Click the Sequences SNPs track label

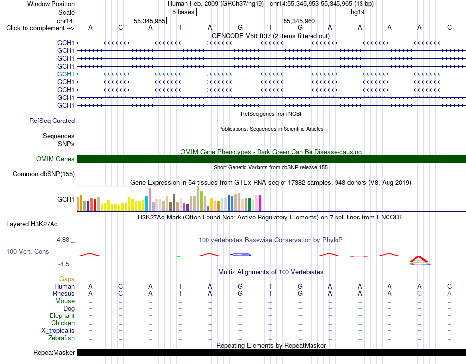click(x=58, y=140)
